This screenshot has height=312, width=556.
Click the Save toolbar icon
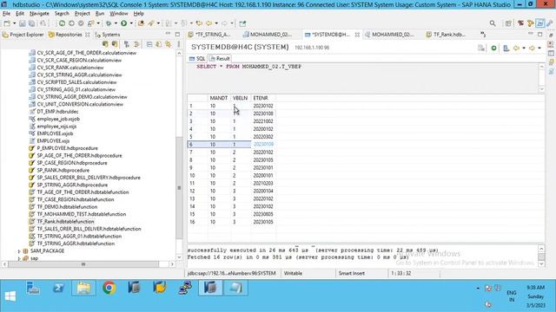23,23
